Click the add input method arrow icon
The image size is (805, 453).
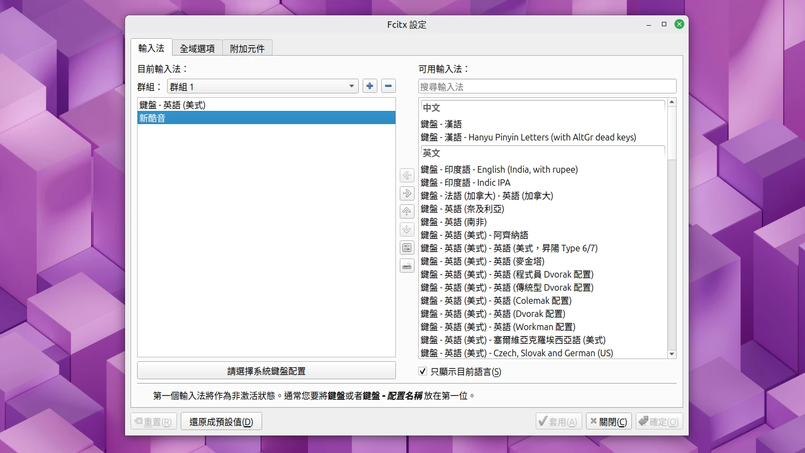tap(406, 175)
